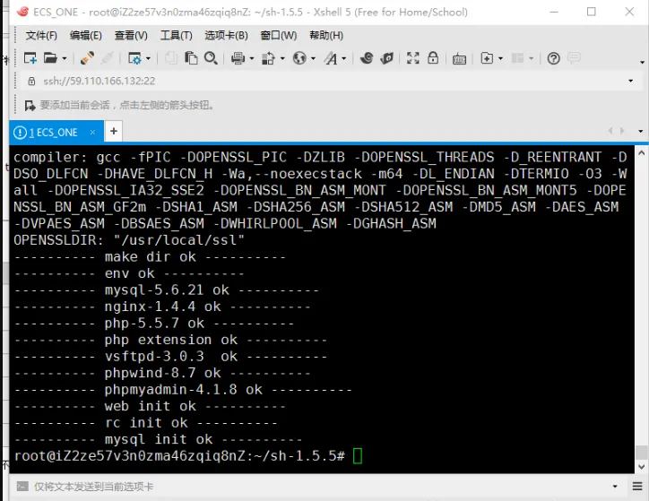Click the file transfer icon beside Print
Image resolution: width=649 pixels, height=501 pixels.
tap(268, 58)
